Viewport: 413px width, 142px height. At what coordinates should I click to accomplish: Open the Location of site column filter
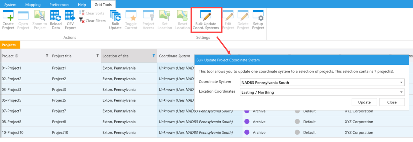tap(154, 55)
